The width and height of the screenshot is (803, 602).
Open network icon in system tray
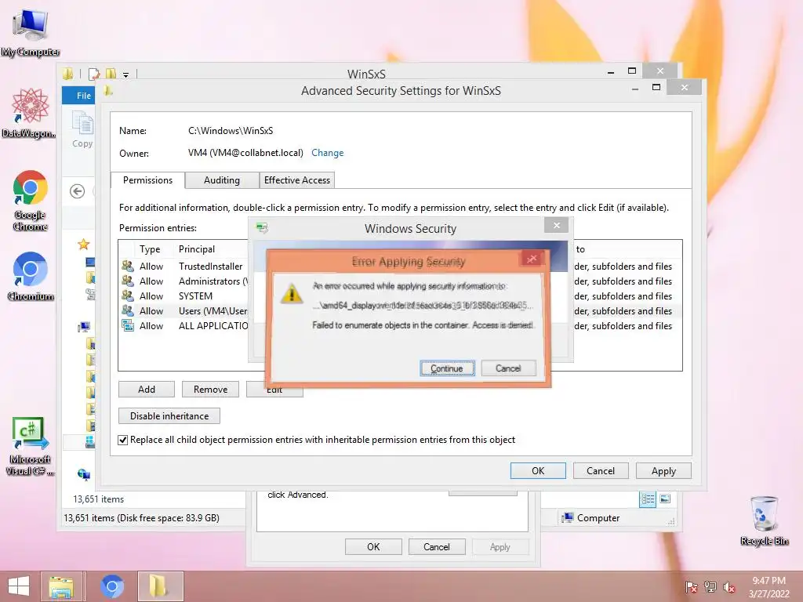(710, 587)
